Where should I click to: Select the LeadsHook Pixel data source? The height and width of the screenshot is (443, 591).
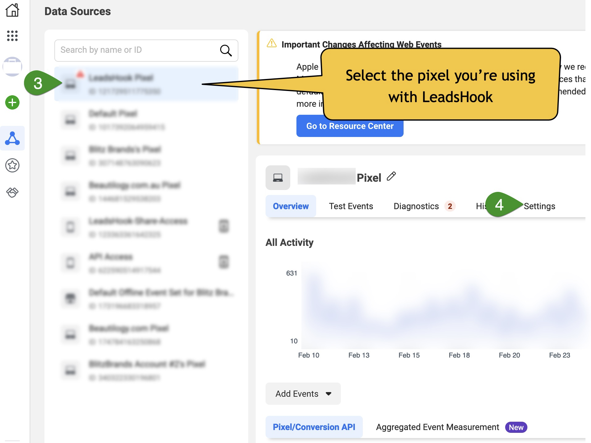tap(146, 84)
